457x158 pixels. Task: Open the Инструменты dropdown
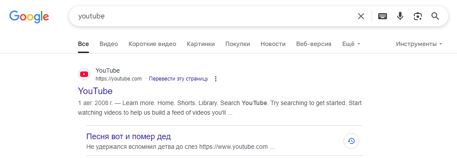click(x=419, y=44)
